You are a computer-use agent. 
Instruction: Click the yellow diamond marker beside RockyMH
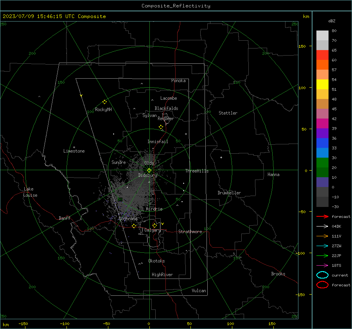pos(104,102)
